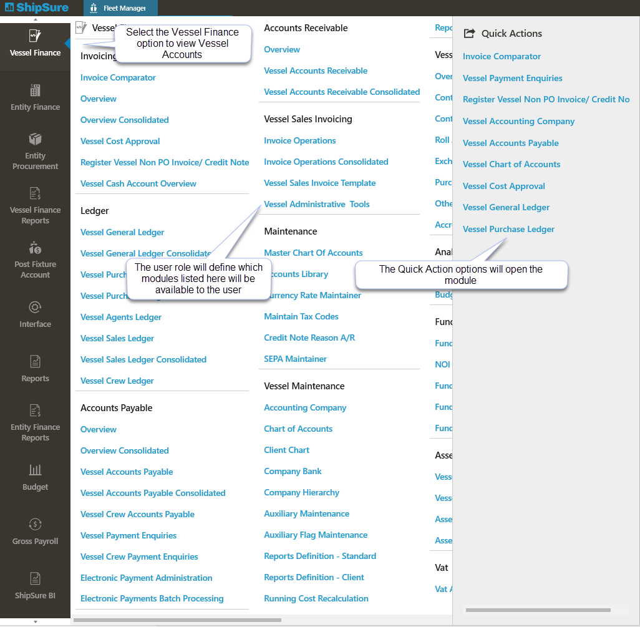Open Vessel Payment Enquiries quick action
This screenshot has height=627, width=640.
tap(512, 79)
